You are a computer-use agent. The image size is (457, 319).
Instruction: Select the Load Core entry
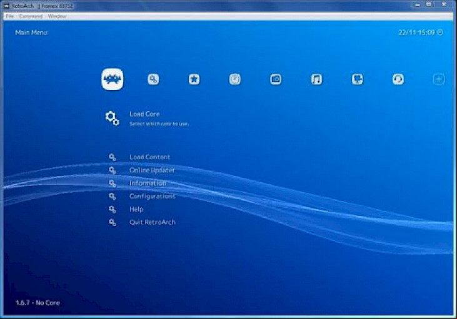point(144,114)
